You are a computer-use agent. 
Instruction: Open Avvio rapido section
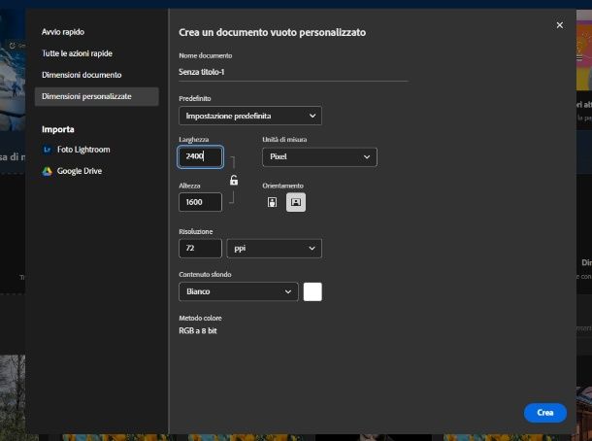(63, 32)
